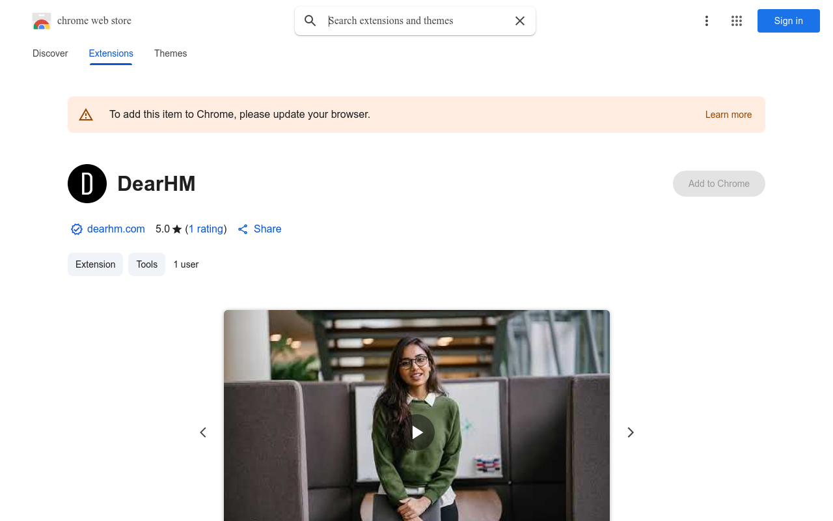Open the 1 rating link

tap(206, 229)
